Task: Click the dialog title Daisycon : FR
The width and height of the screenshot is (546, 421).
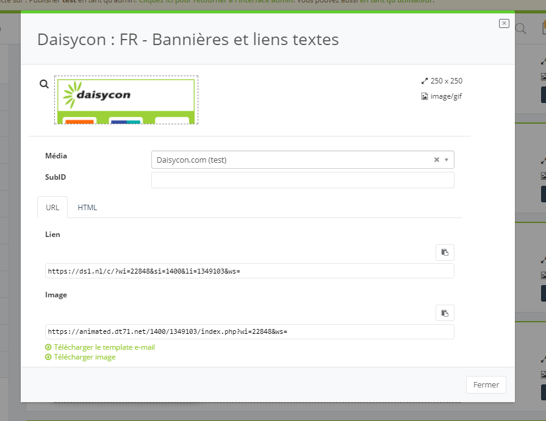Action: [188, 39]
